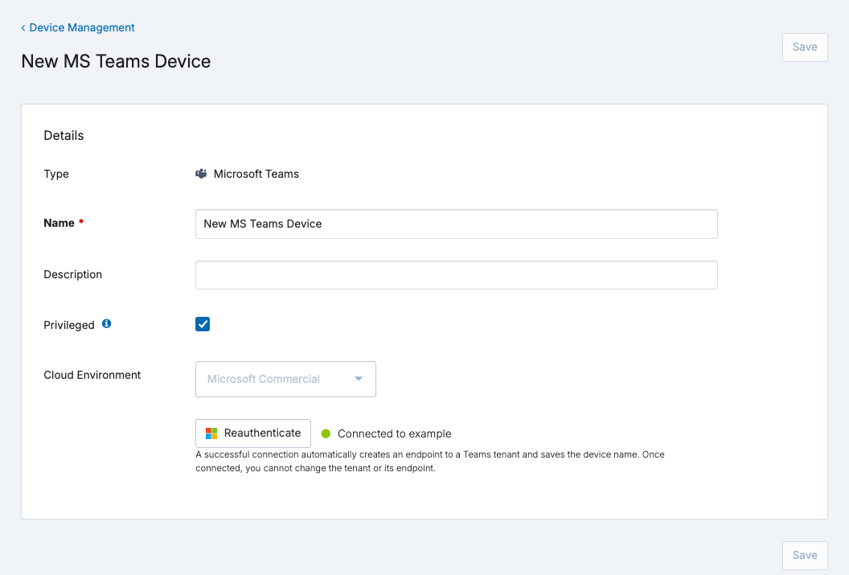Image resolution: width=849 pixels, height=575 pixels.
Task: Click the 'Cloud Environment' label
Action: 92,376
